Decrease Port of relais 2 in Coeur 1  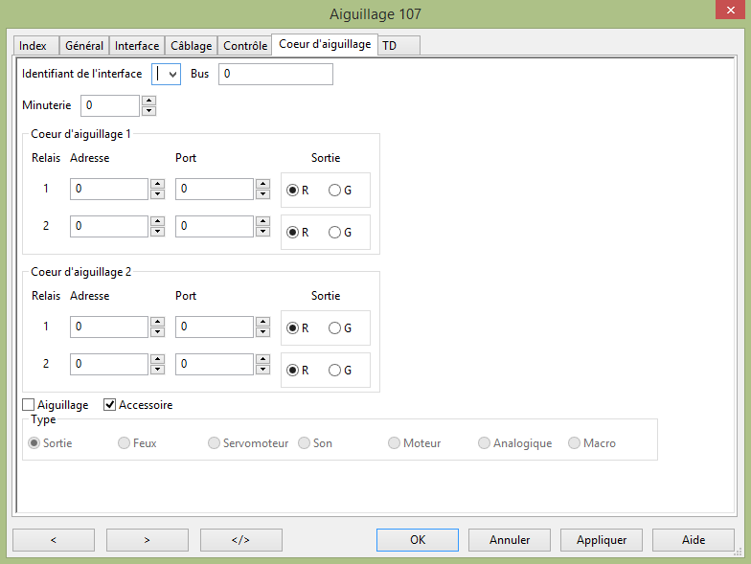[262, 232]
